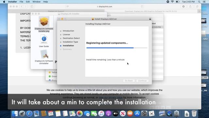Image resolution: width=209 pixels, height=118 pixels.
Task: Click the Safari share button
Action: point(190,7)
